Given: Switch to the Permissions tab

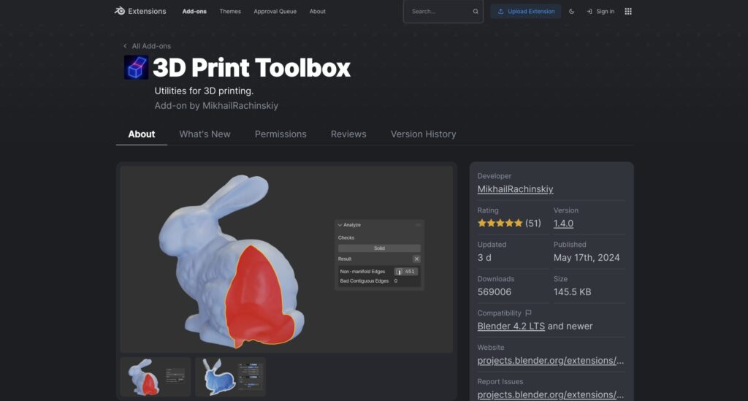Looking at the screenshot, I should (280, 134).
